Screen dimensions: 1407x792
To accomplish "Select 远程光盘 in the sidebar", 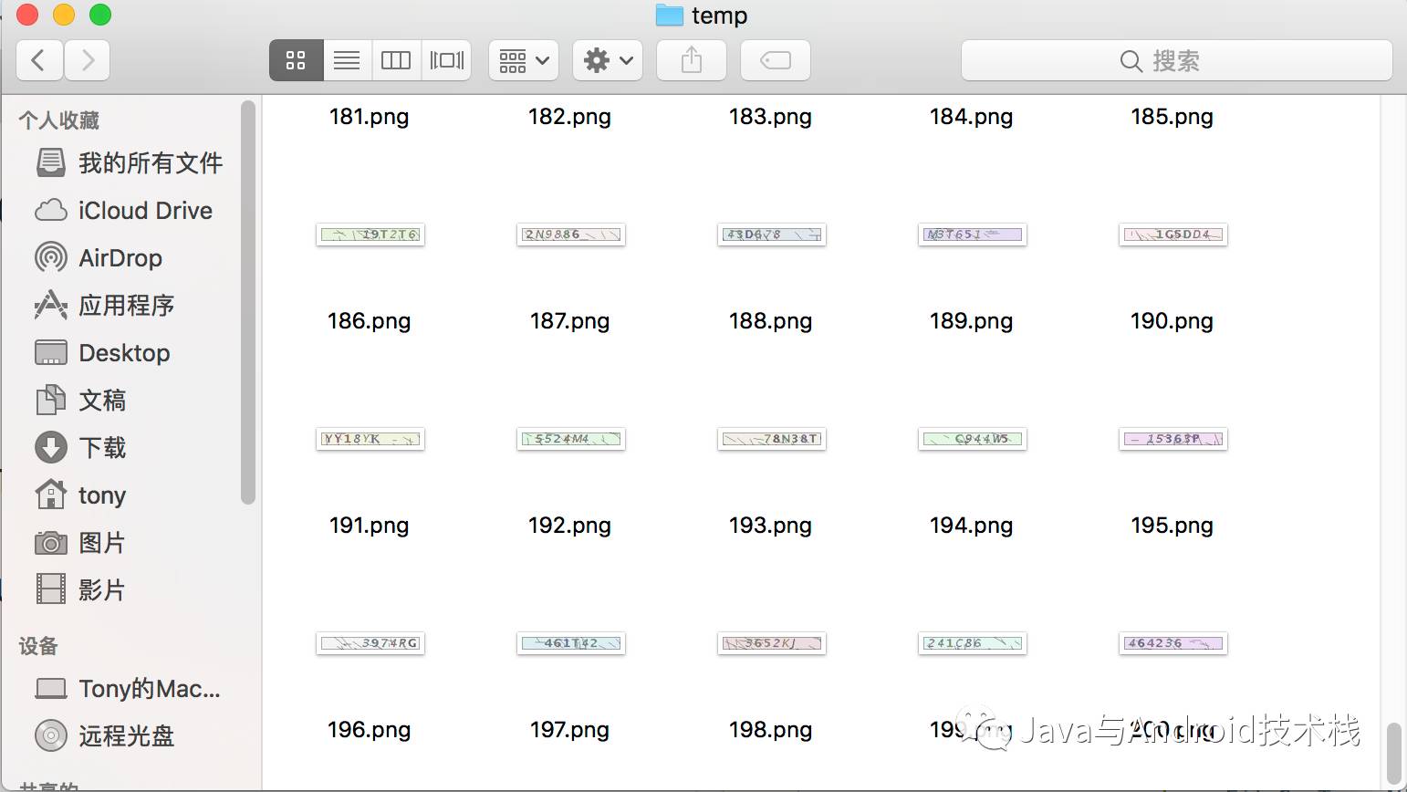I will (128, 736).
